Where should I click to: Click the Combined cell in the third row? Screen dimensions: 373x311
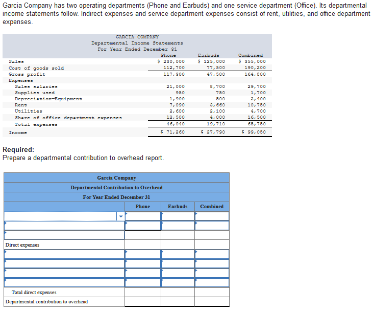point(212,235)
